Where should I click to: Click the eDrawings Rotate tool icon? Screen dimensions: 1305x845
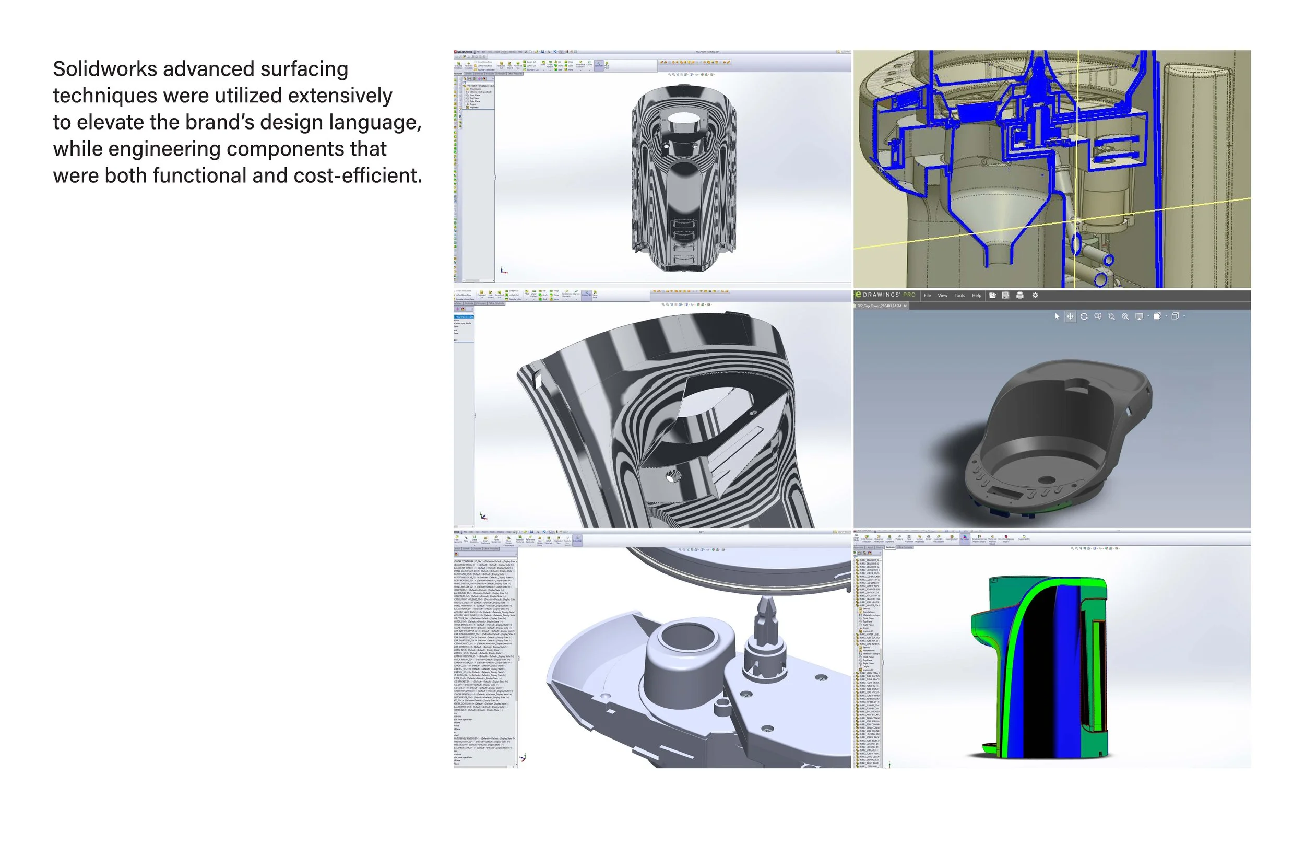(1084, 316)
